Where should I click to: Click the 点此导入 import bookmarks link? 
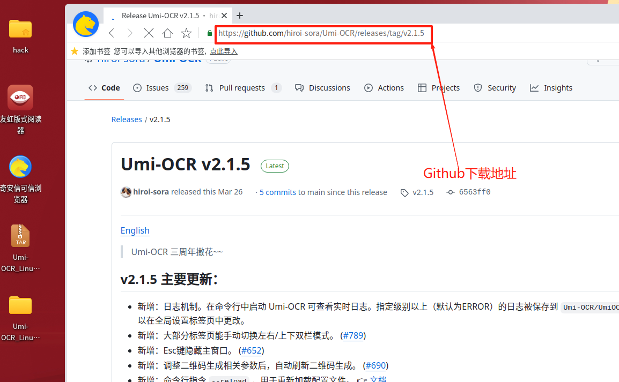224,51
